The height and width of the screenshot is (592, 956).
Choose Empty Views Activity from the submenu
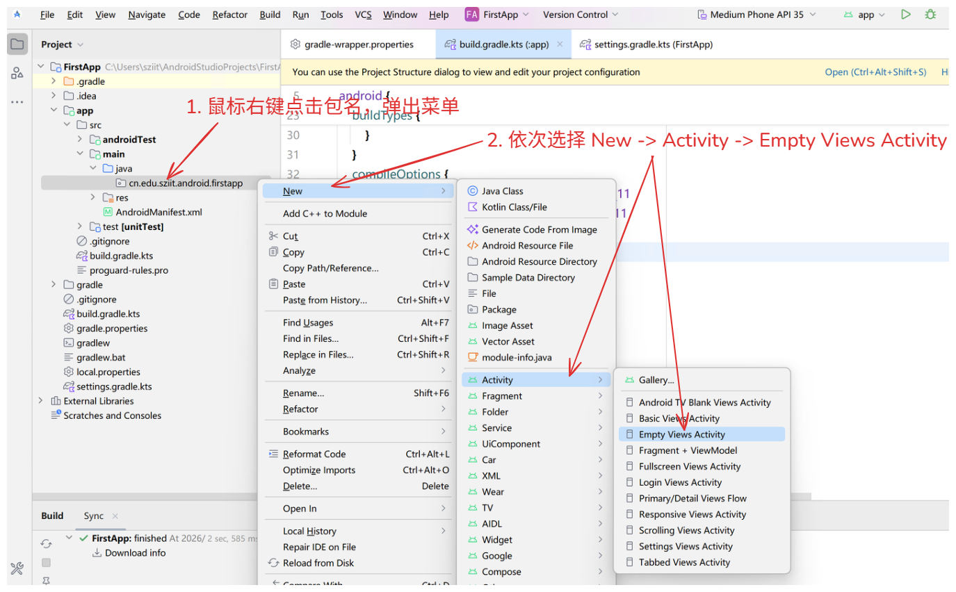702,434
